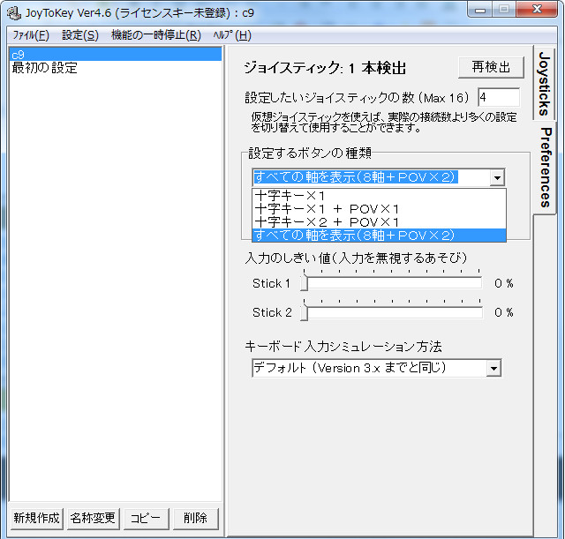Click the コピー button
Image resolution: width=565 pixels, height=539 pixels.
(x=146, y=519)
